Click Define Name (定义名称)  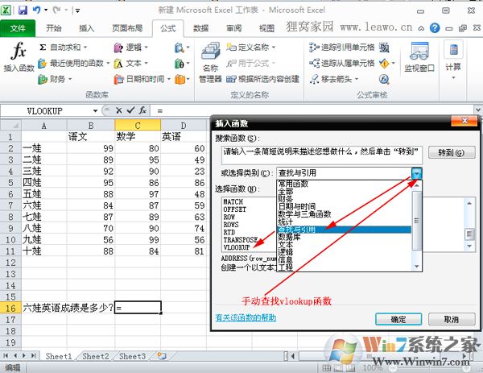(251, 48)
